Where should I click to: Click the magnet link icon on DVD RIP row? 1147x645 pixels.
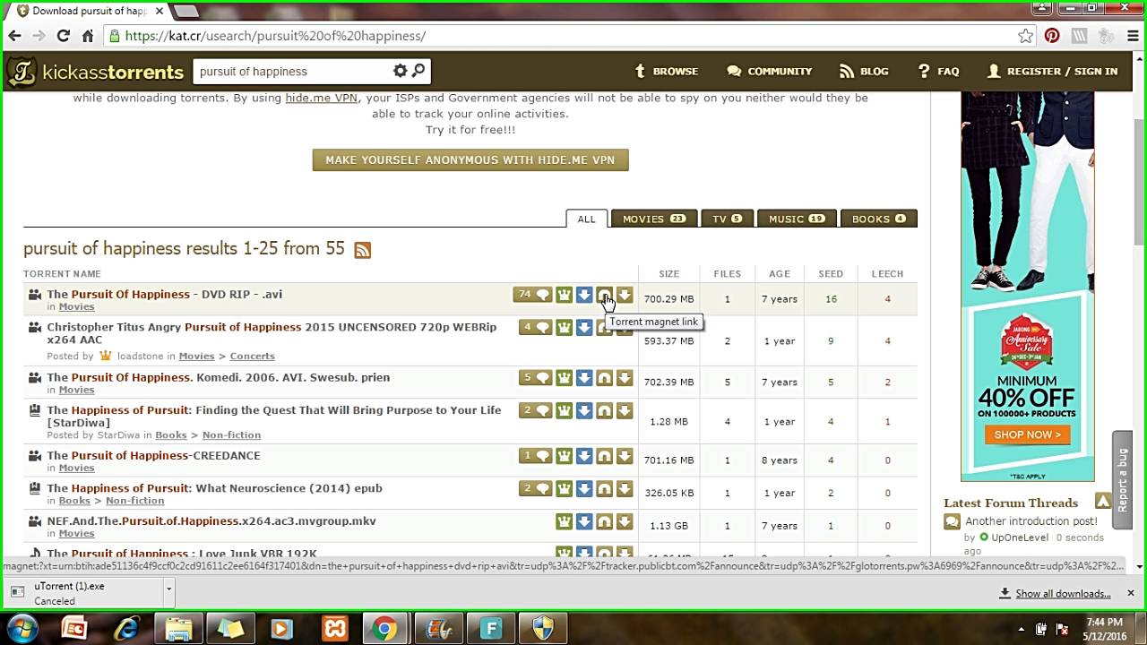coord(604,295)
